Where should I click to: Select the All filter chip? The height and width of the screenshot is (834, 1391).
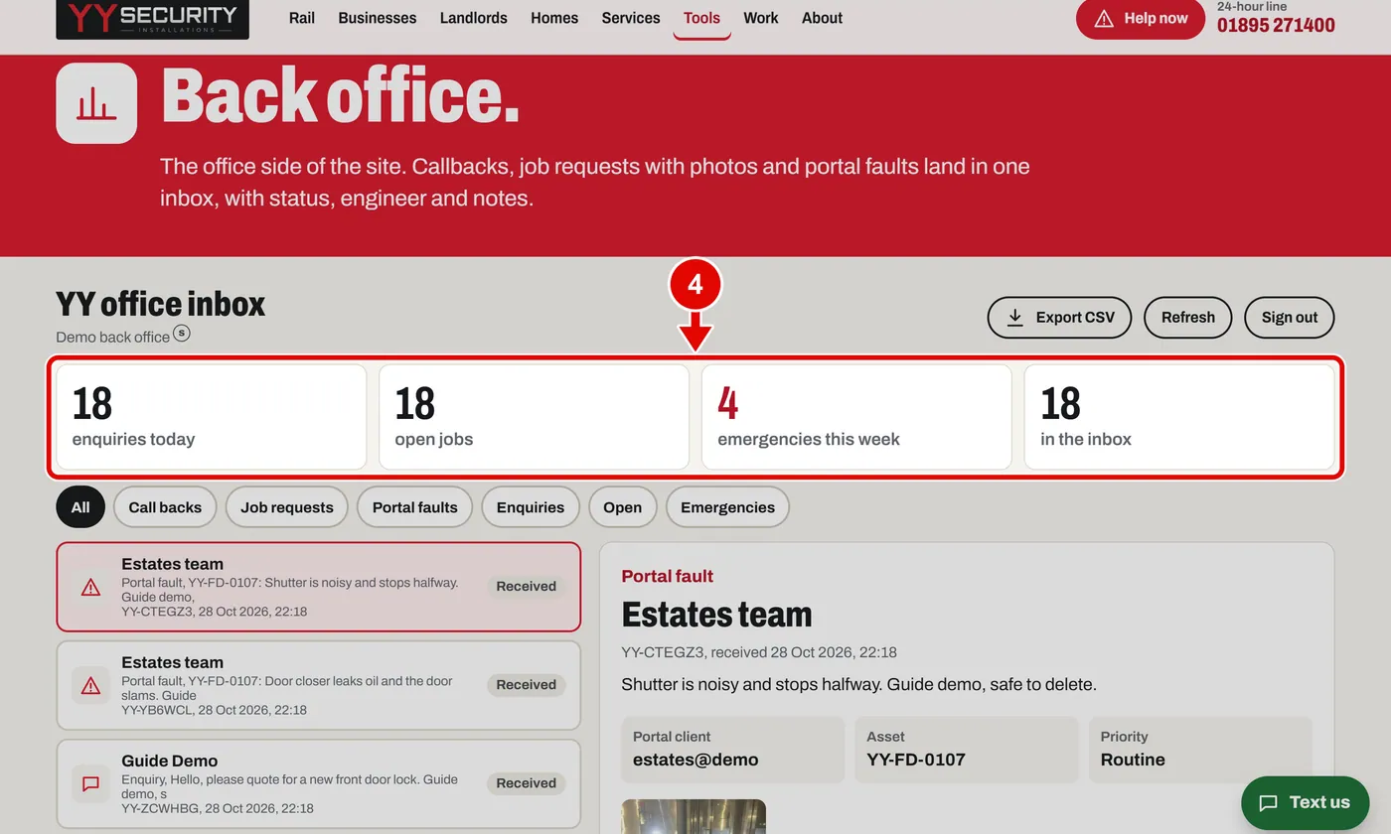pyautogui.click(x=80, y=507)
